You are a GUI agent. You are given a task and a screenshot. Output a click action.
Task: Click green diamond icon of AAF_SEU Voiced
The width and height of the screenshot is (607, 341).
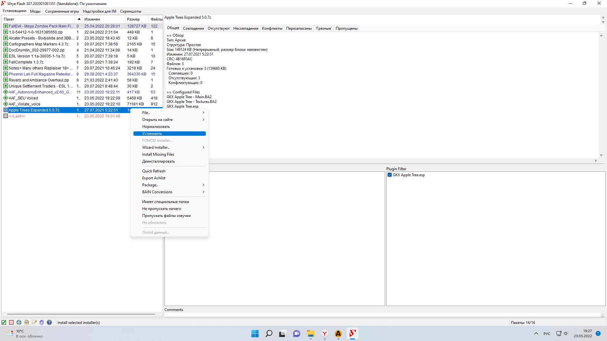point(6,98)
